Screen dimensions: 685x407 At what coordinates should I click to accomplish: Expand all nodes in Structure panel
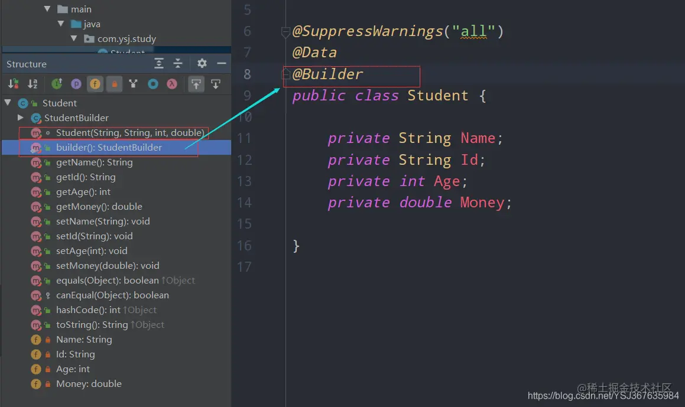159,63
